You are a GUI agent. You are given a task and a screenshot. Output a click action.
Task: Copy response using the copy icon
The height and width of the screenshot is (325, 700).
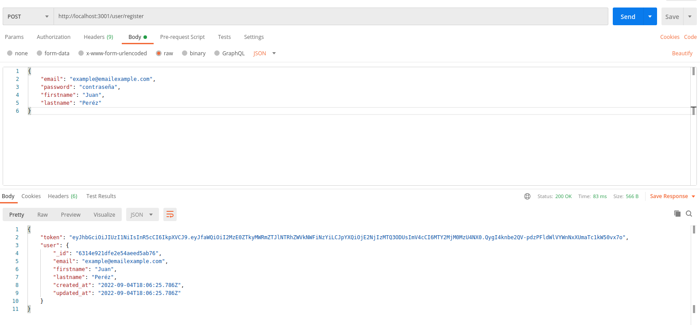[677, 214]
